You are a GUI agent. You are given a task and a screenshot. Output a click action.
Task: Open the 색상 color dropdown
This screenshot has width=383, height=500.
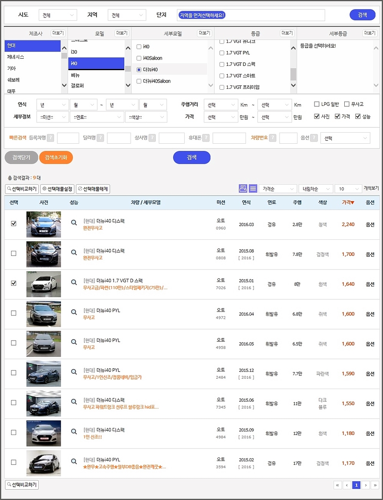coord(146,117)
